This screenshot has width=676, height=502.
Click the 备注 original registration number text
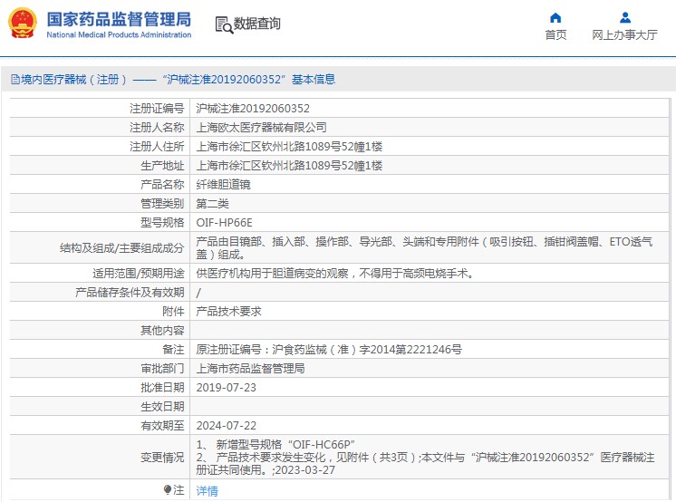pyautogui.click(x=329, y=350)
